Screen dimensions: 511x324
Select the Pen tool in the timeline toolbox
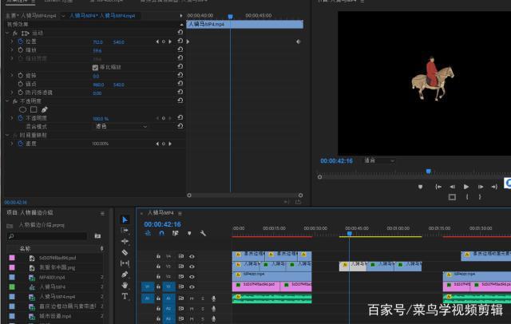pos(125,275)
